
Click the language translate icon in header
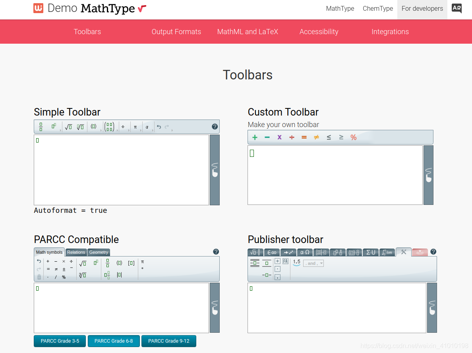point(457,8)
